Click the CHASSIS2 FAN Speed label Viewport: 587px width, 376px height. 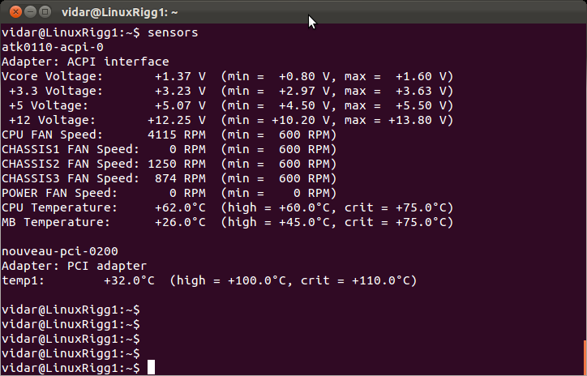pos(71,164)
